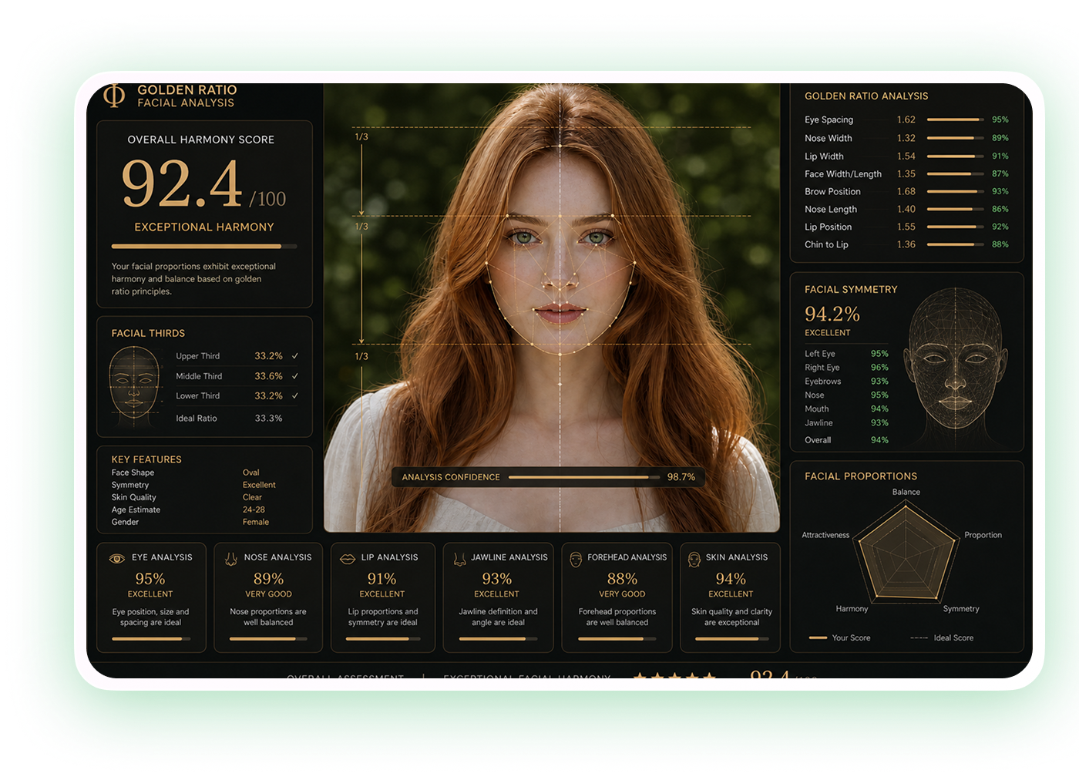Image resolution: width=1079 pixels, height=777 pixels.
Task: Click the Gender value Female
Action: 256,522
